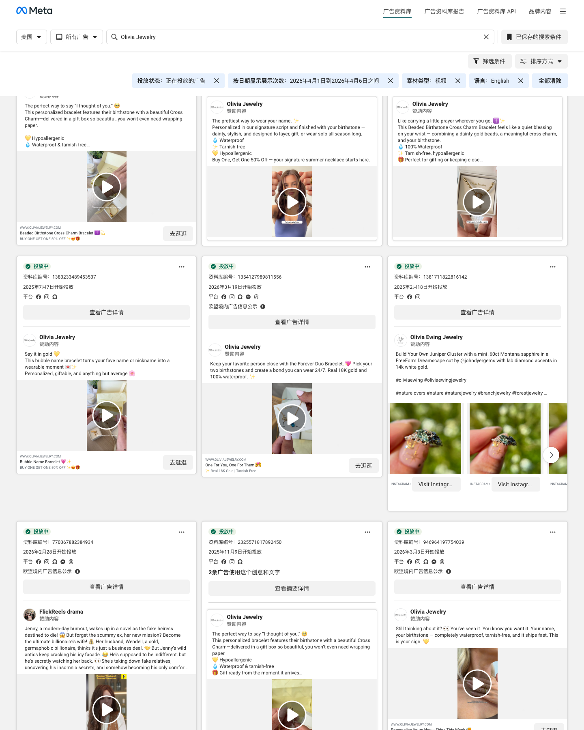Image resolution: width=584 pixels, height=730 pixels.
Task: Open the 广告资料库 API tab
Action: [x=496, y=11]
